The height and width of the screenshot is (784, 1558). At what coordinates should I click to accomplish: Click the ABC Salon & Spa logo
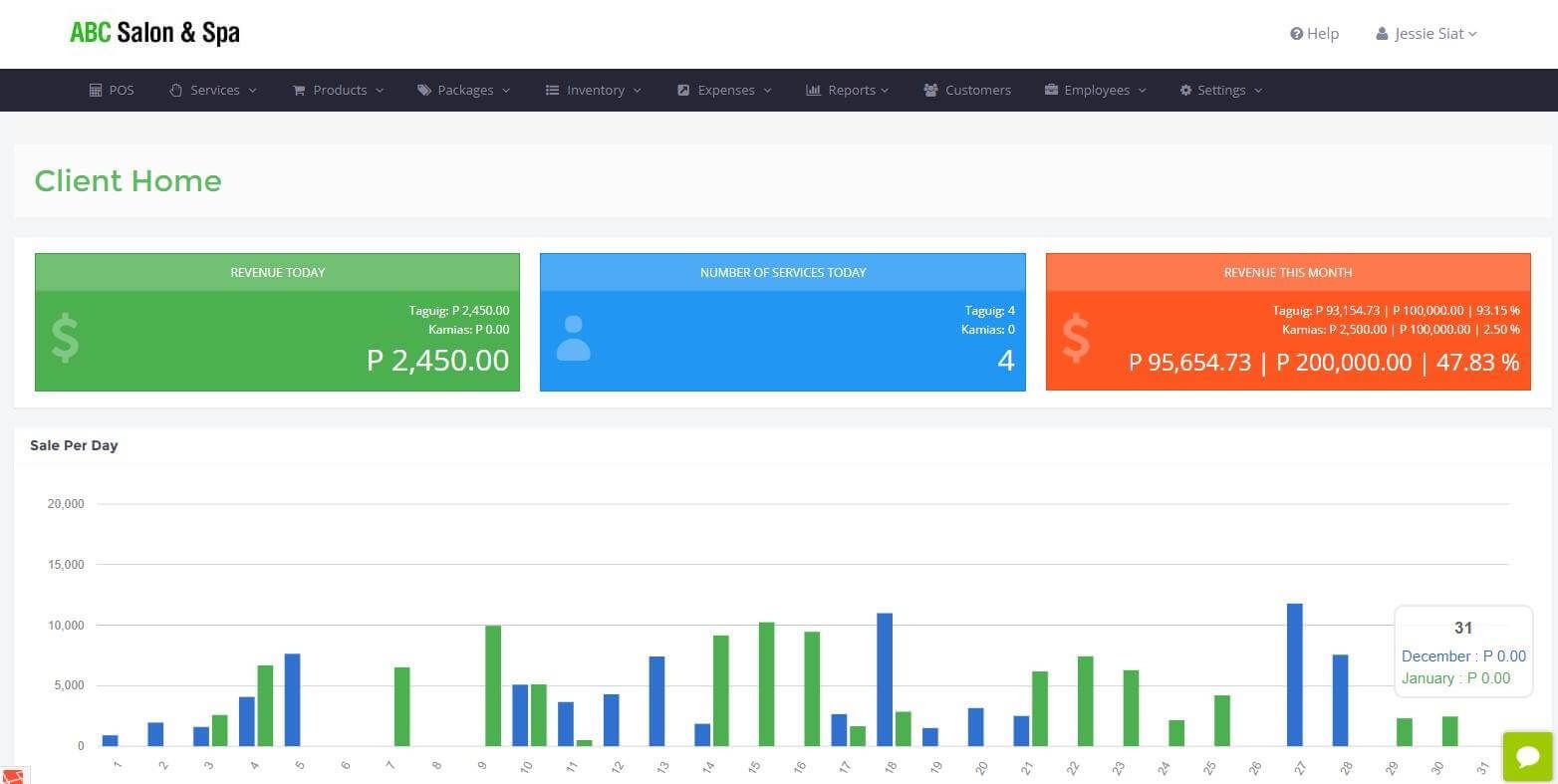pos(154,33)
